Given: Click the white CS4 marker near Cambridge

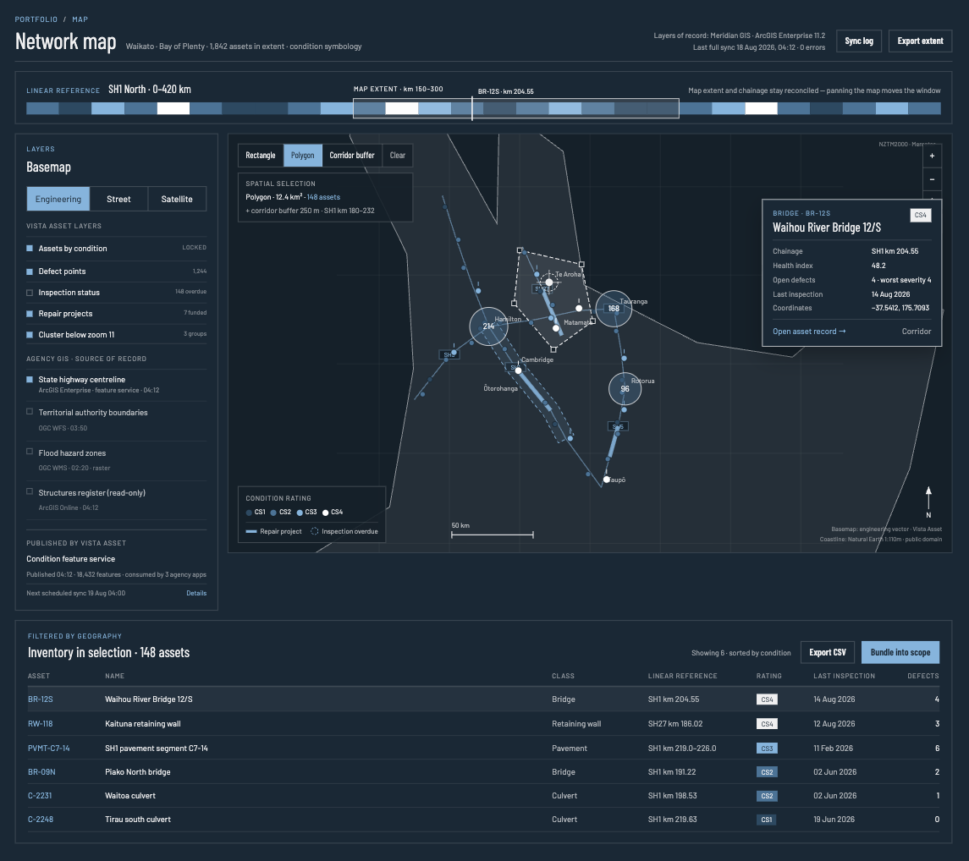Looking at the screenshot, I should (519, 370).
